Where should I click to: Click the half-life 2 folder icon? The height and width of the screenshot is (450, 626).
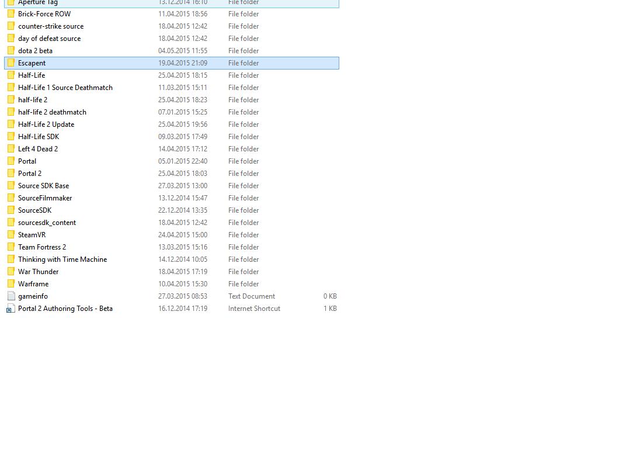point(11,100)
